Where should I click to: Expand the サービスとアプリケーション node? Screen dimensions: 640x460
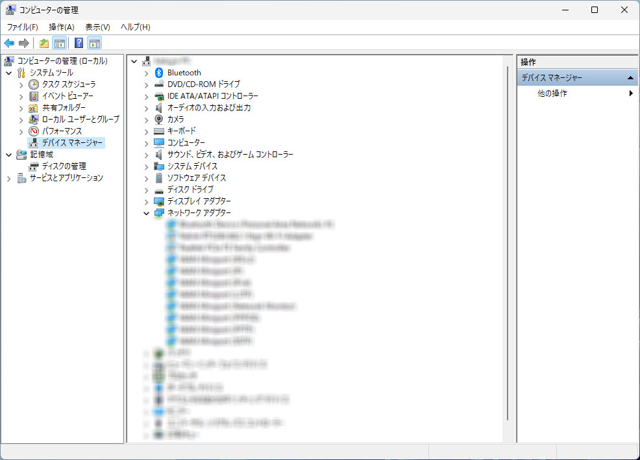[x=9, y=178]
